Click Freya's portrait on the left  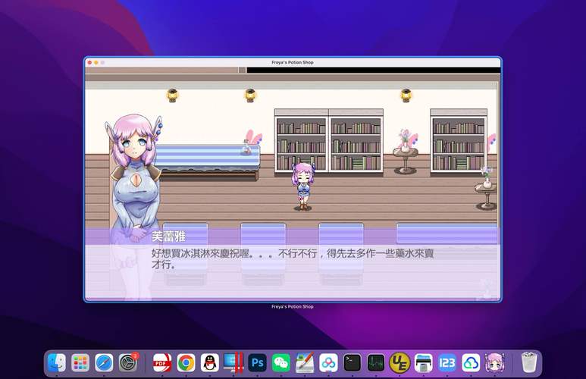(x=134, y=176)
